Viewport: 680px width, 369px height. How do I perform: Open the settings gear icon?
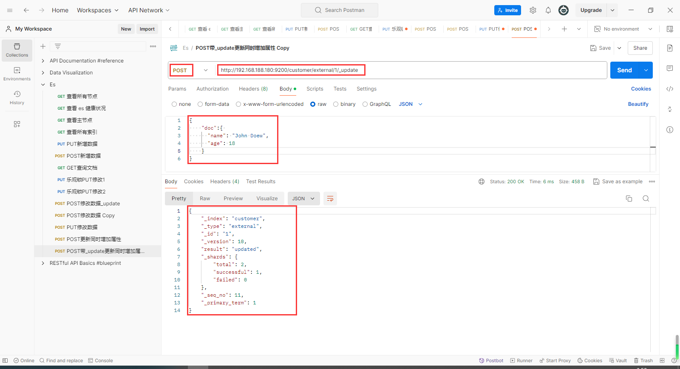533,10
